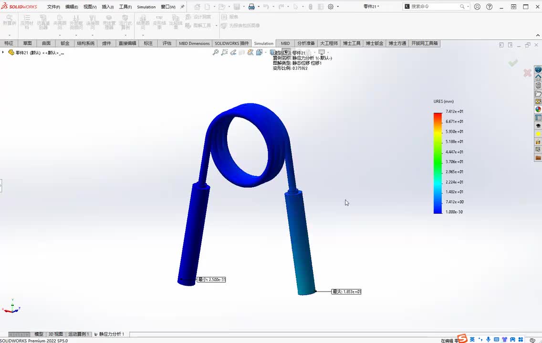Open the dropdown arrow next to Options gear
Viewport: 542px width, 343px height.
click(x=338, y=7)
